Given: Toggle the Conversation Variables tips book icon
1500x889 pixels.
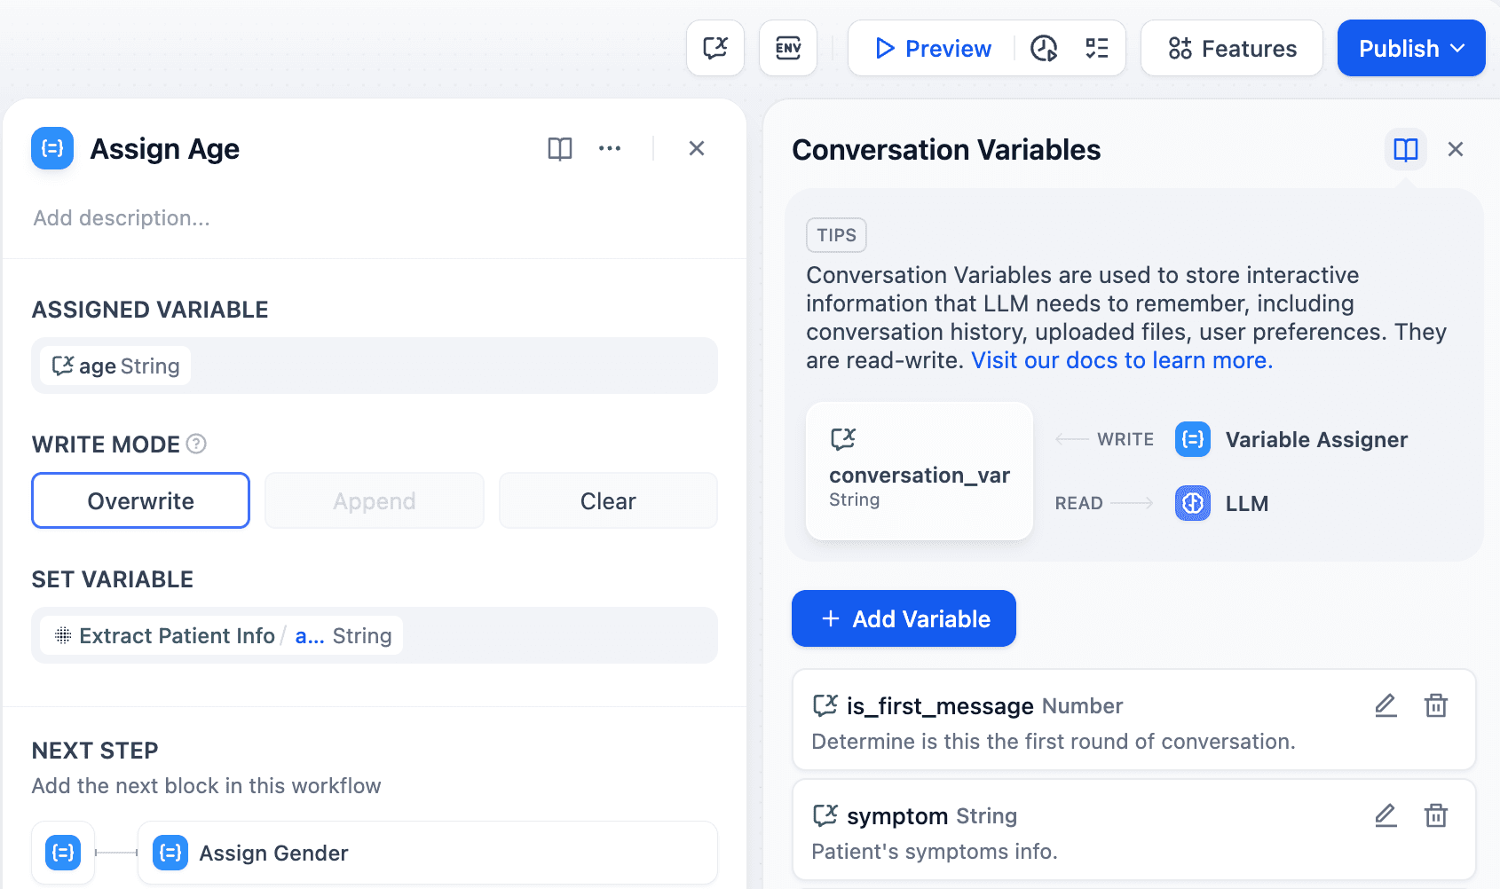Looking at the screenshot, I should click(x=1405, y=150).
